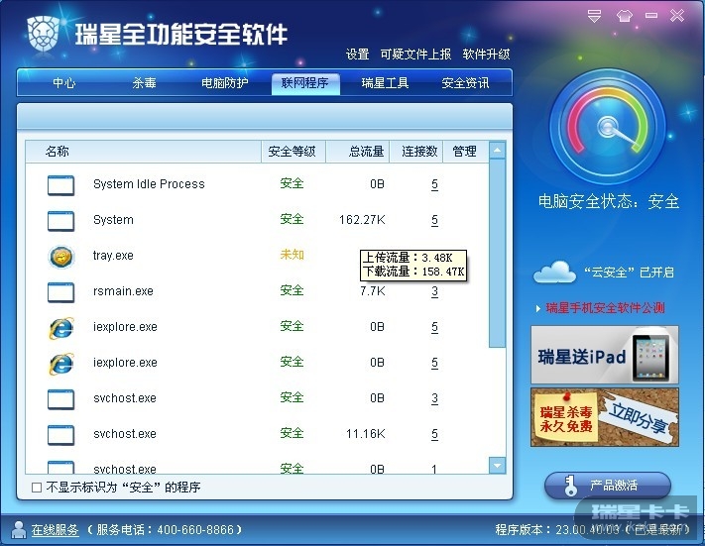Click the icon of svchost.exe with 11.16K traffic
705x546 pixels.
pyautogui.click(x=61, y=435)
